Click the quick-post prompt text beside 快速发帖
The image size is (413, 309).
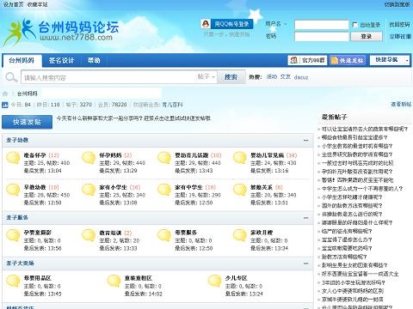[x=133, y=118]
